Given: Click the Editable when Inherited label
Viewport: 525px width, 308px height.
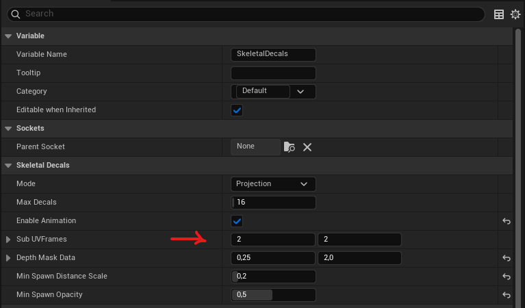Looking at the screenshot, I should tap(56, 110).
